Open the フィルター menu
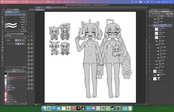The image size is (174, 112). (59, 2)
